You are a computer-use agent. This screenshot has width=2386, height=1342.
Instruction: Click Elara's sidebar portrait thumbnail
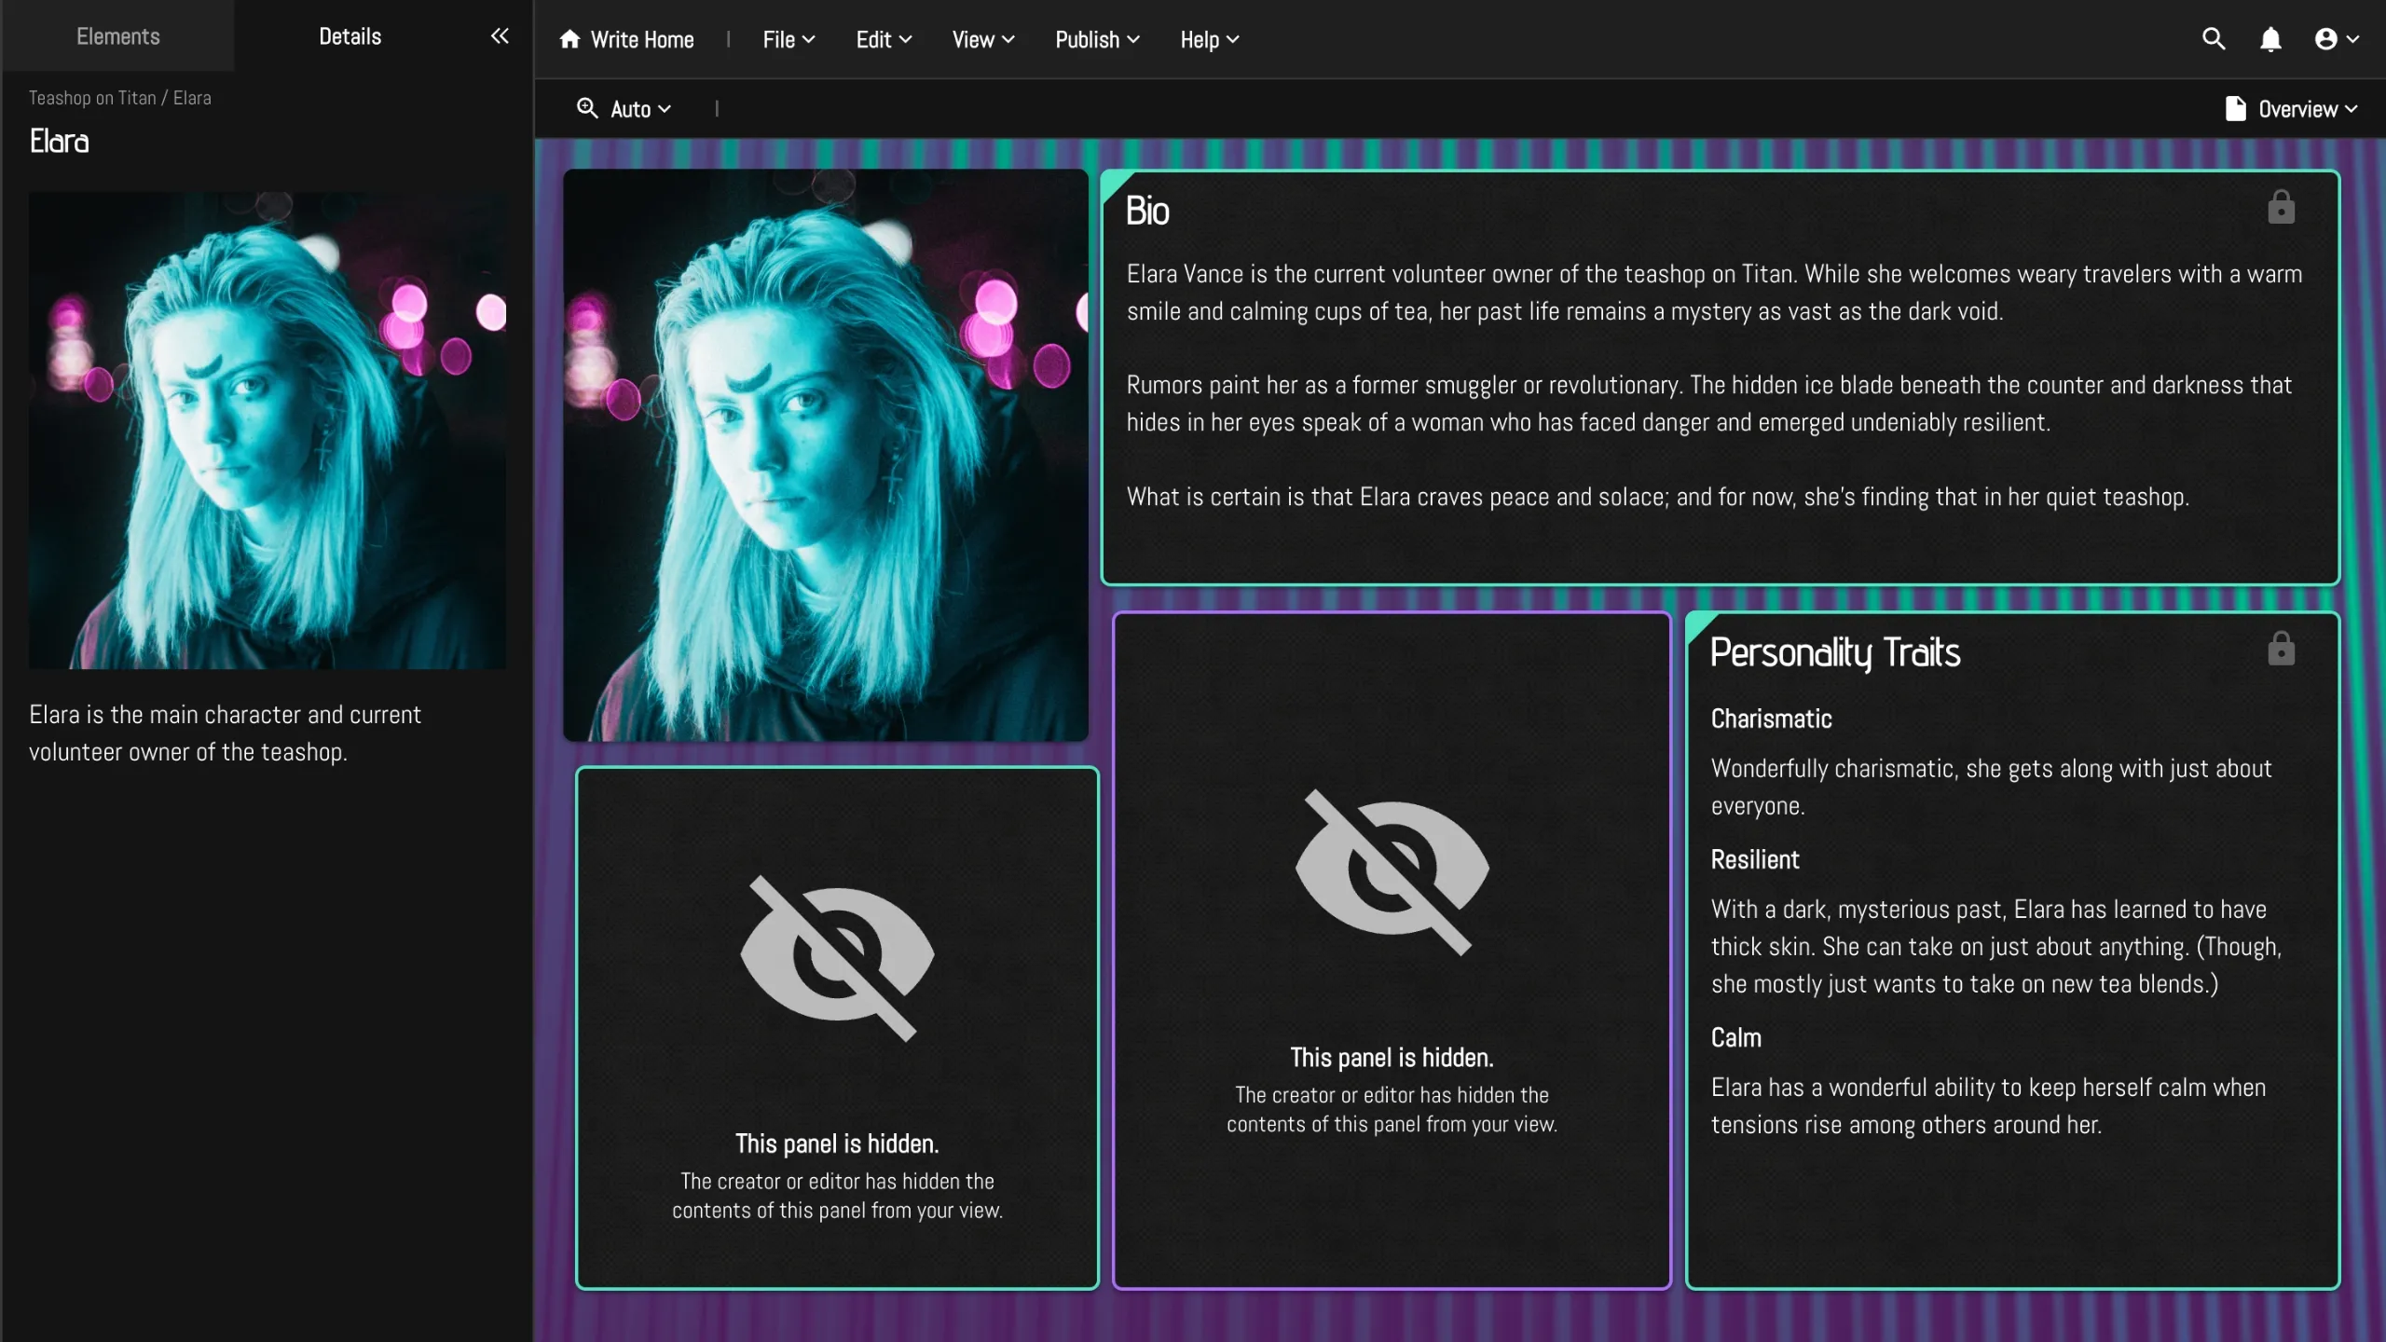[x=267, y=430]
